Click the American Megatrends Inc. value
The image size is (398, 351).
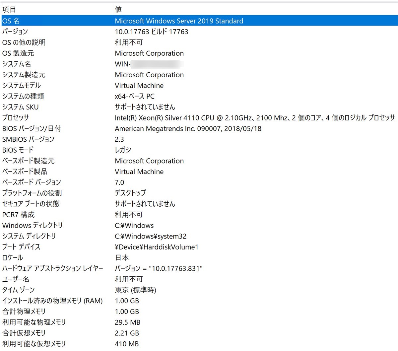[x=188, y=129]
